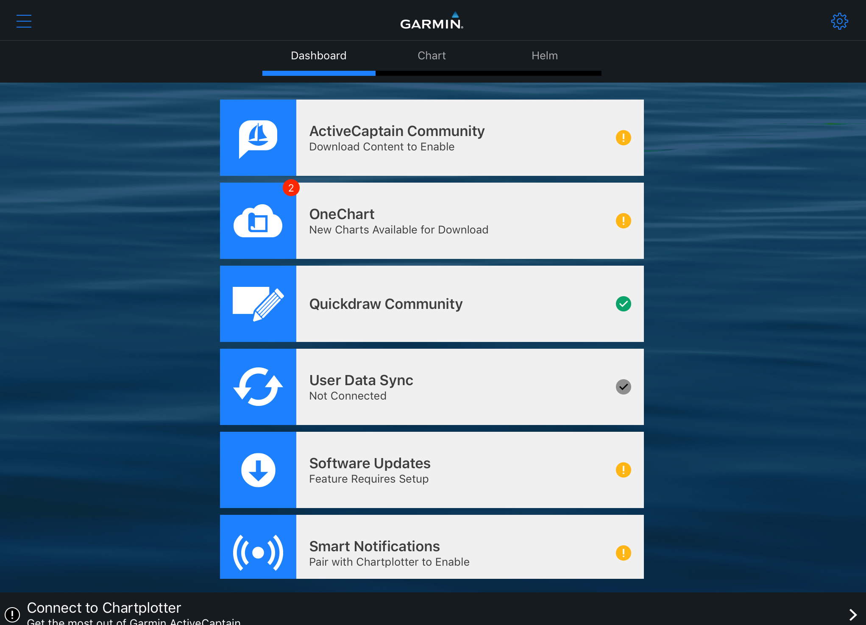
Task: Click the gray checkmark for User Data Sync
Action: pos(623,387)
